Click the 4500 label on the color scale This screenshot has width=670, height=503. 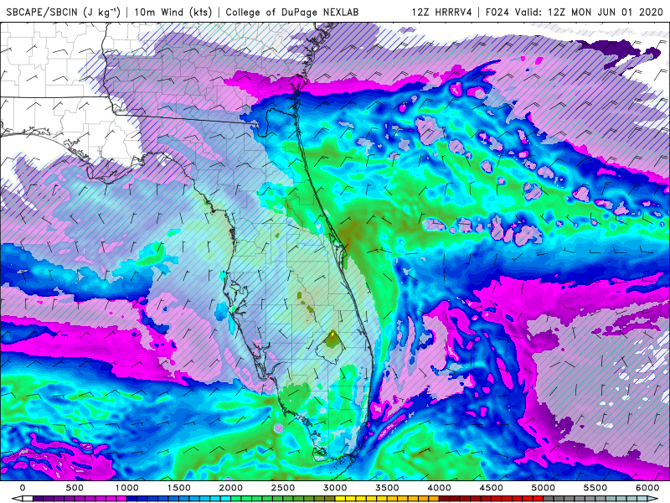point(492,488)
